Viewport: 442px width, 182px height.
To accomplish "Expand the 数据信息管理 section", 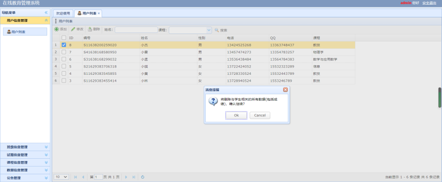I will 46,170.
